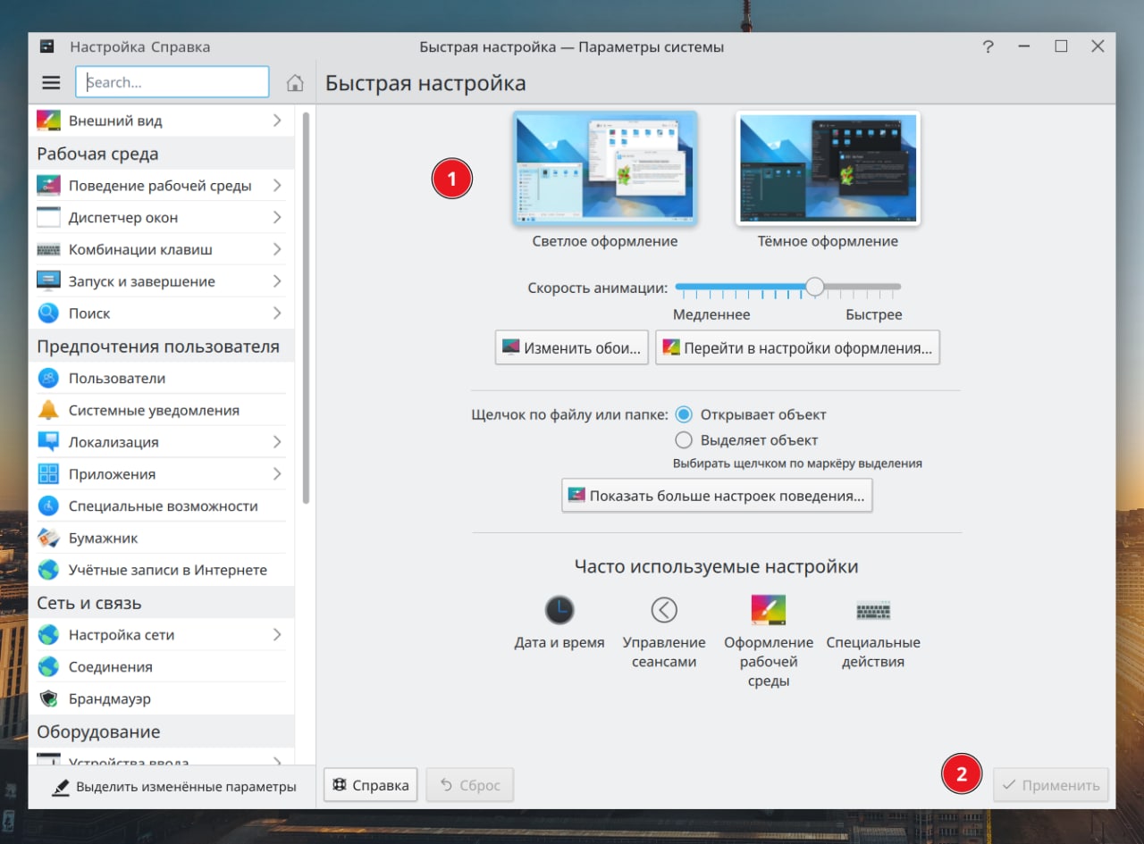Expand the Диспетчер окон chevron
Image resolution: width=1144 pixels, height=844 pixels.
[277, 217]
